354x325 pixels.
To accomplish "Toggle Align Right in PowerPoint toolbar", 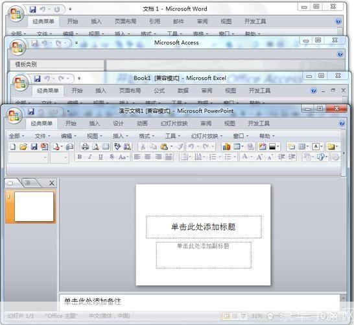I will click(158, 157).
